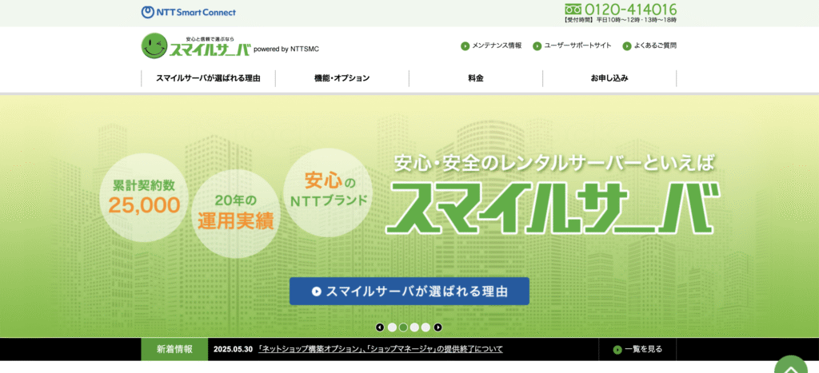Select first carousel dot

click(392, 327)
